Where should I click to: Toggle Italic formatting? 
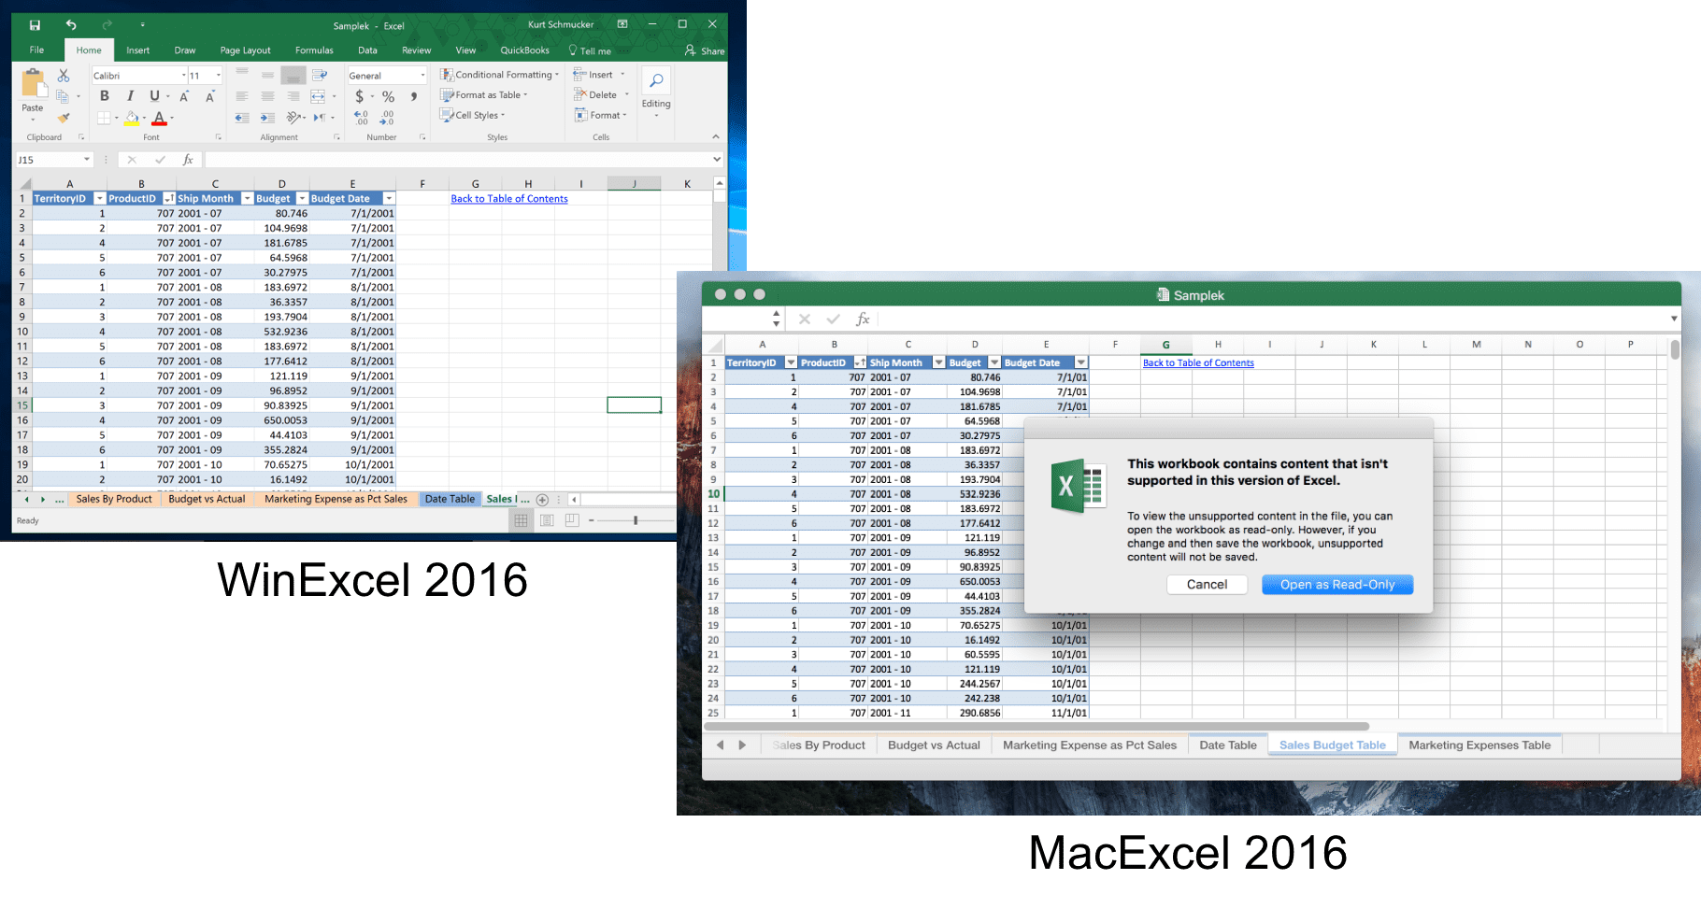(130, 96)
